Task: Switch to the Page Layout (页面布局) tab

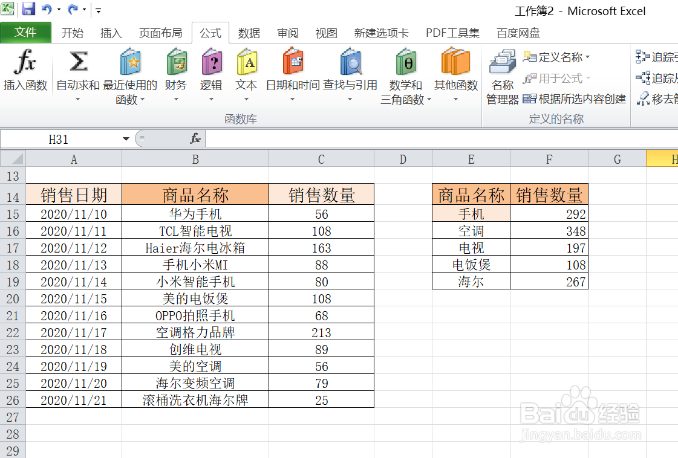Action: (160, 33)
